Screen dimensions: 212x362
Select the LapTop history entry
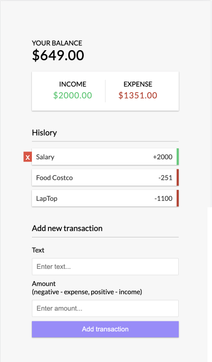click(x=105, y=198)
